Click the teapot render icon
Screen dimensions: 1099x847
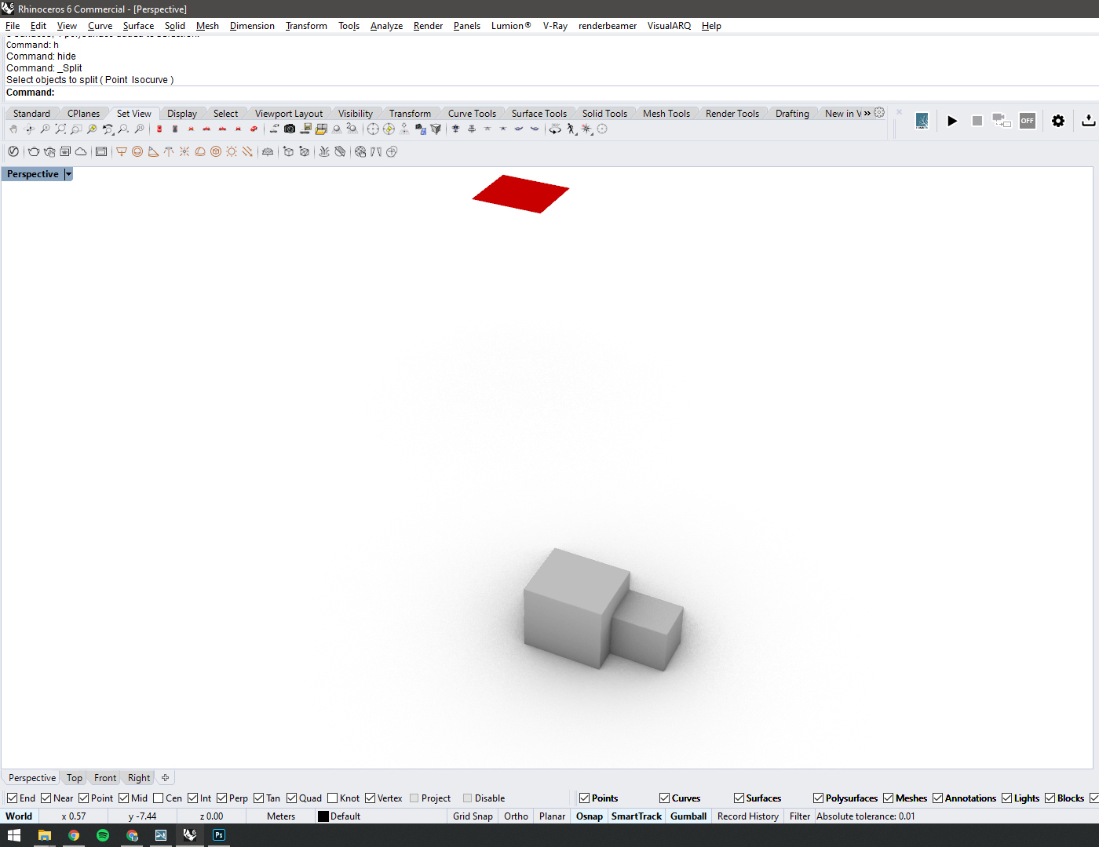[34, 152]
